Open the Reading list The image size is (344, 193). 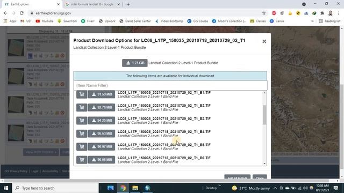[x=329, y=21]
